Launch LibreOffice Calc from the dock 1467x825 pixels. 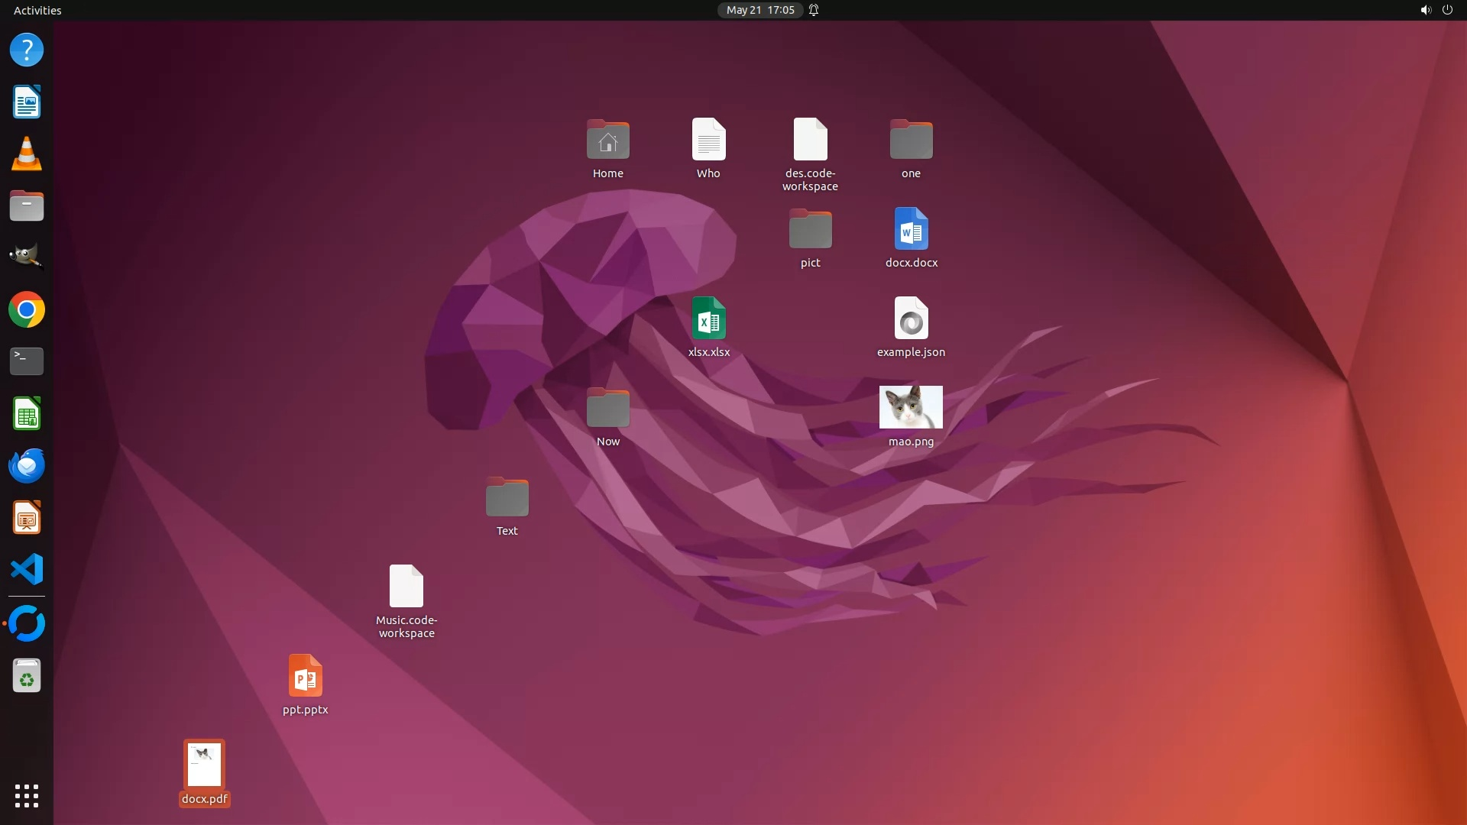click(x=27, y=414)
